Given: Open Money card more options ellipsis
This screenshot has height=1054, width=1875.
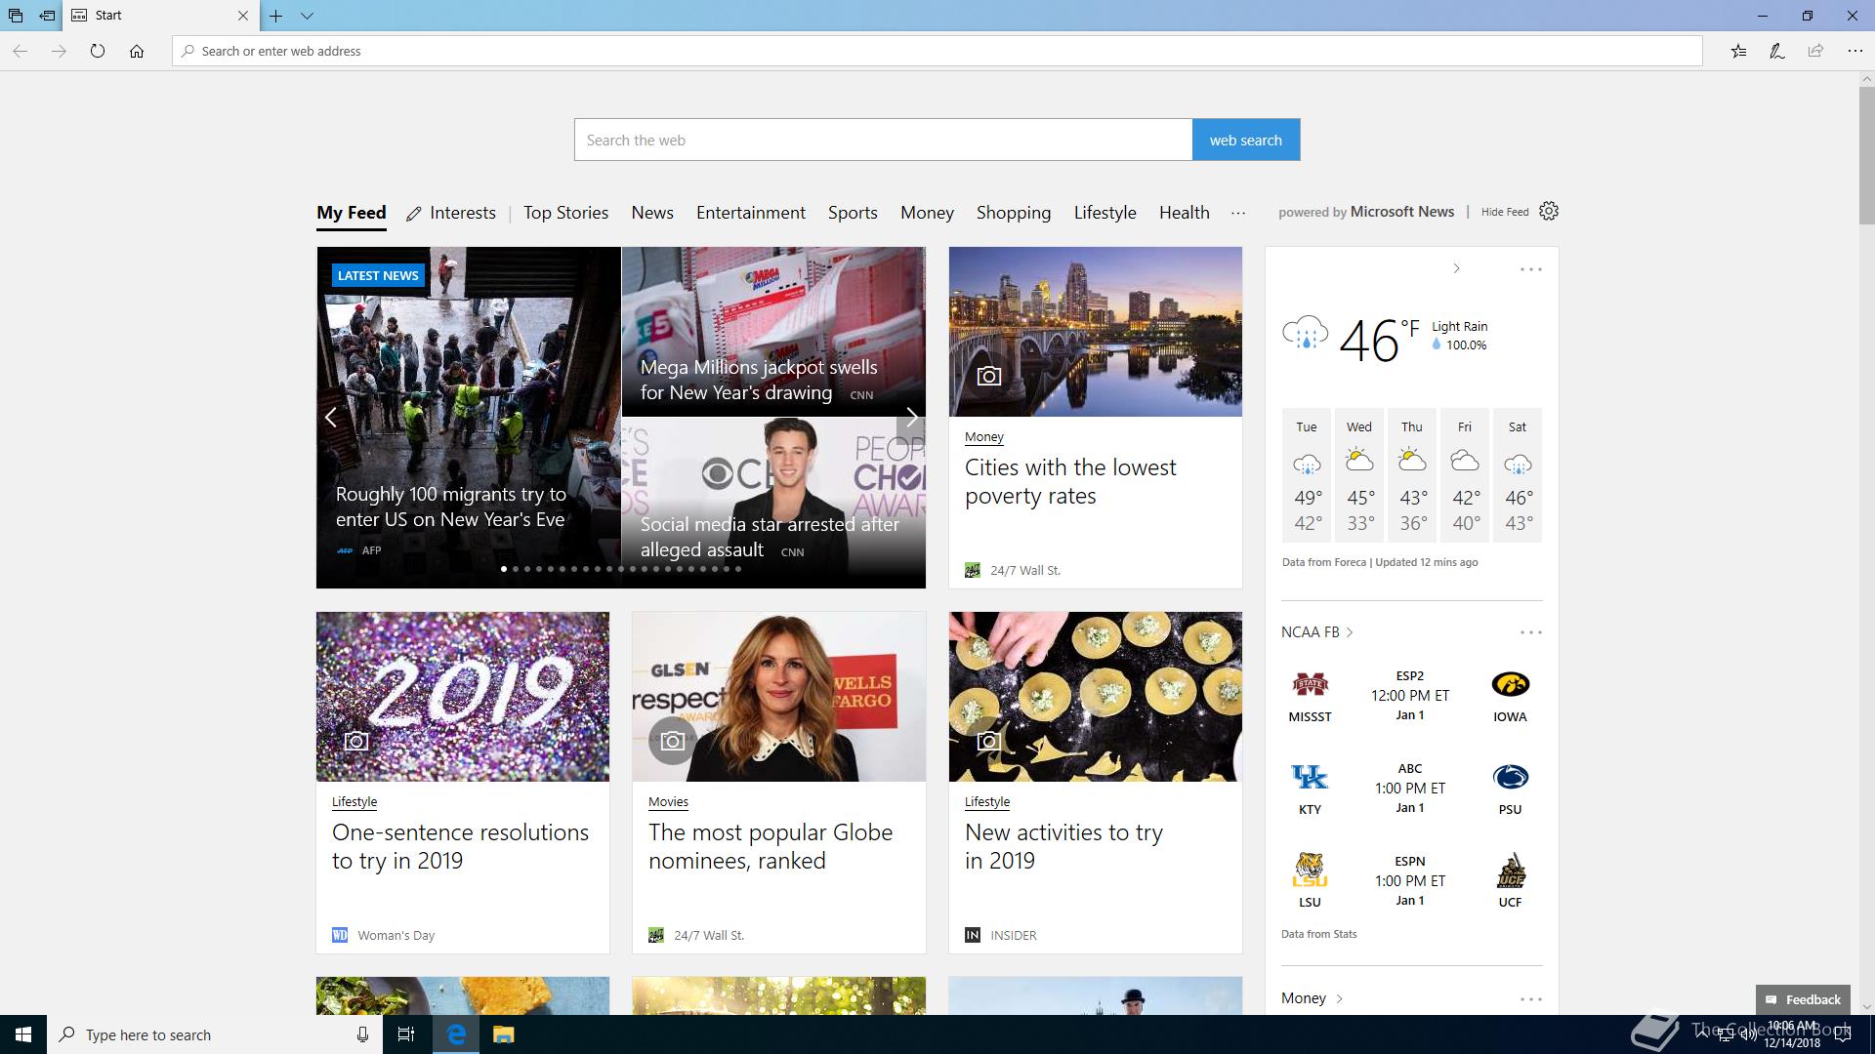Looking at the screenshot, I should [1530, 999].
